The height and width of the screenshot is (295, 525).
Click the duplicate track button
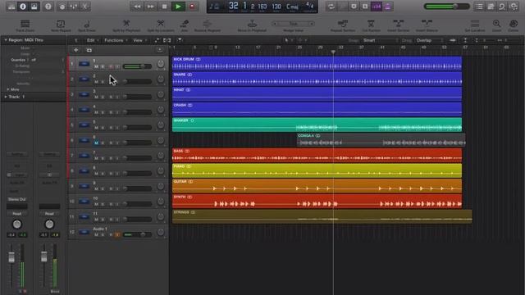click(89, 50)
